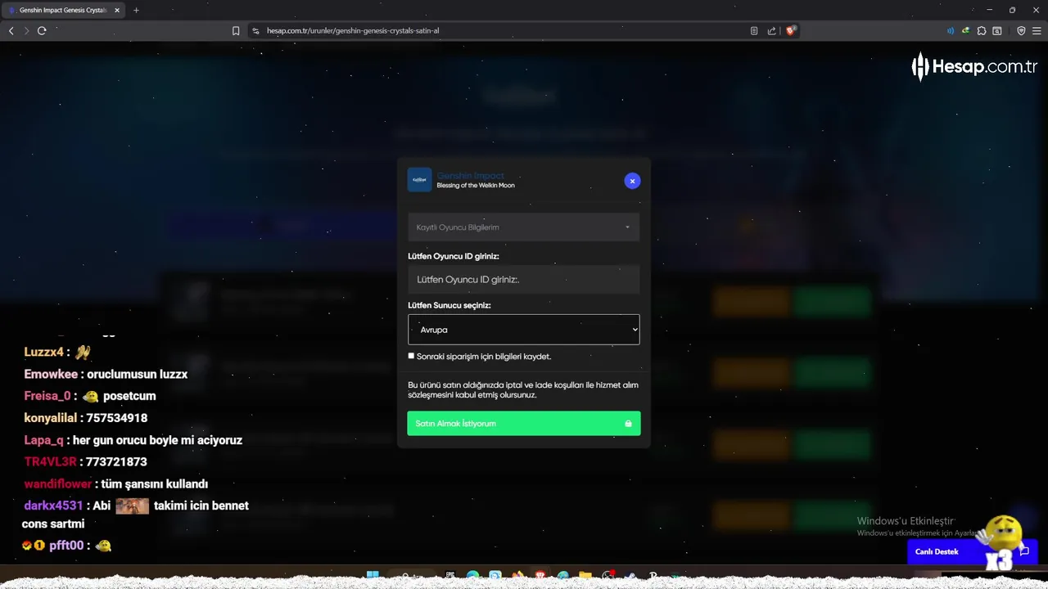
Task: Open the browser hamburger menu
Action: coord(1037,30)
